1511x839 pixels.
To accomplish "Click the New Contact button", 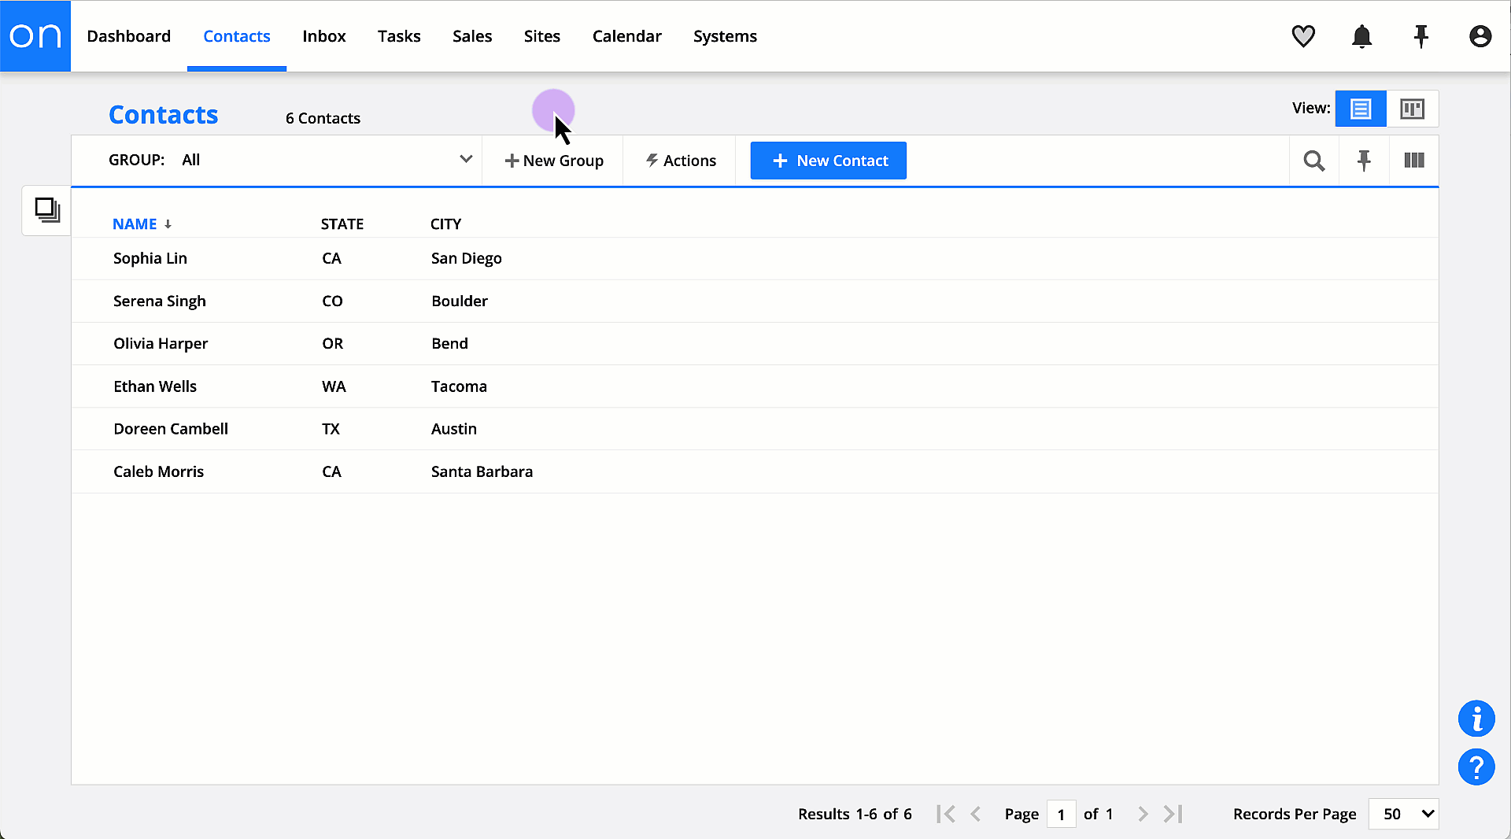I will [x=828, y=161].
